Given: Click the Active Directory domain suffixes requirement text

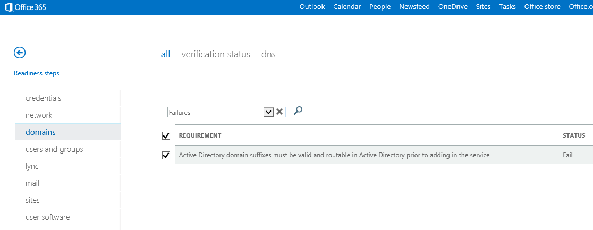Looking at the screenshot, I should coord(334,155).
